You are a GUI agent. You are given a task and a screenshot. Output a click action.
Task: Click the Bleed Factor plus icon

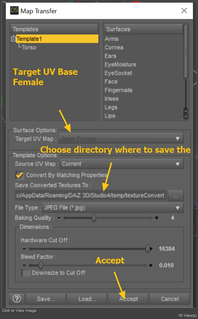150,265
